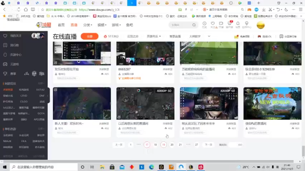This screenshot has width=305, height=171.
Task: Open the NEW WORLD stream thumbnail
Action: [x=272, y=103]
